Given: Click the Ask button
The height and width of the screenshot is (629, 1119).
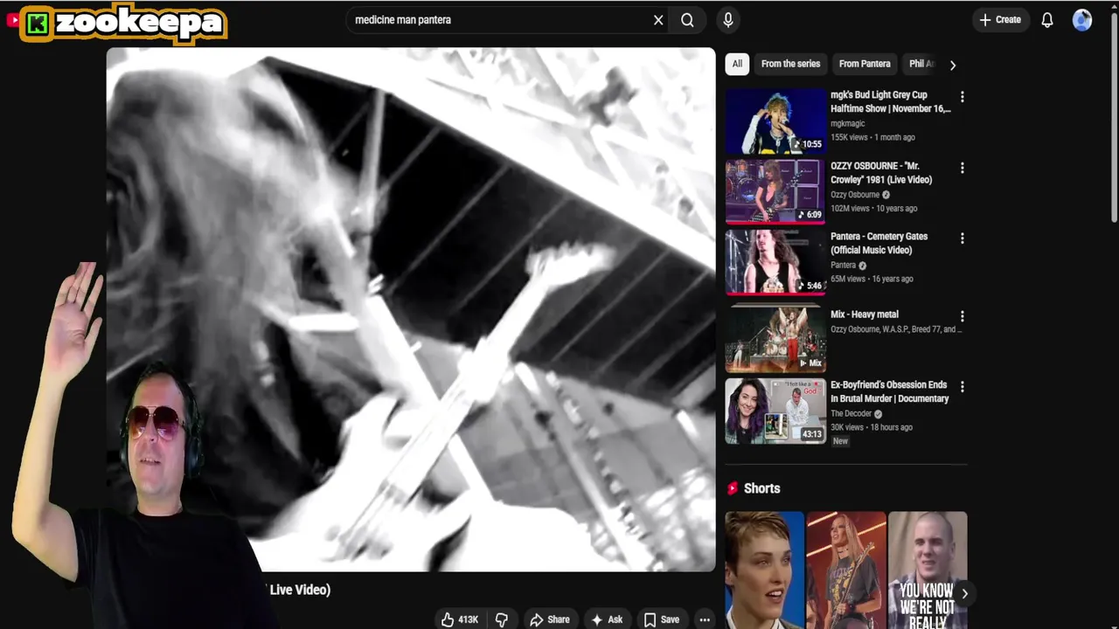Looking at the screenshot, I should [607, 619].
